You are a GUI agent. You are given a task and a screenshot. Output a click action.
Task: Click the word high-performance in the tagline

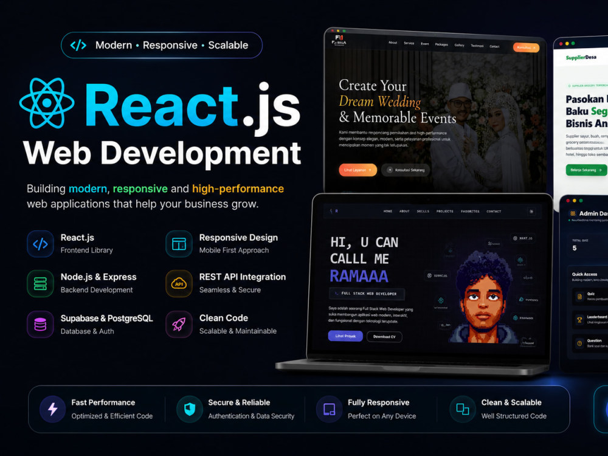[x=238, y=189]
